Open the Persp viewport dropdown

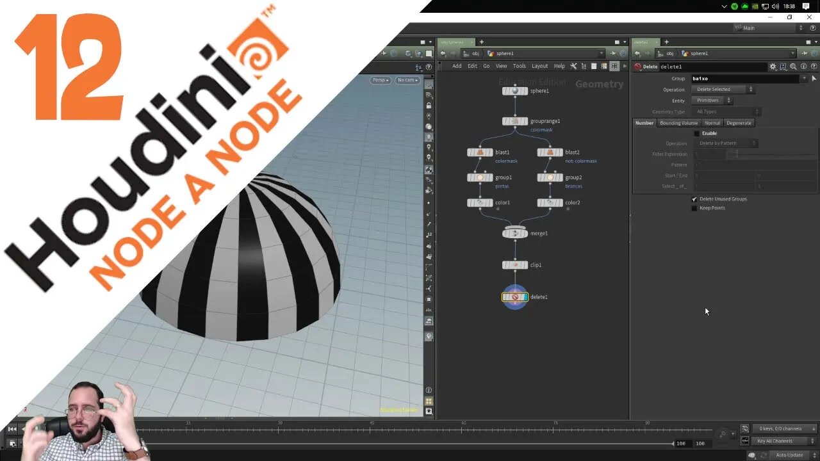[381, 80]
